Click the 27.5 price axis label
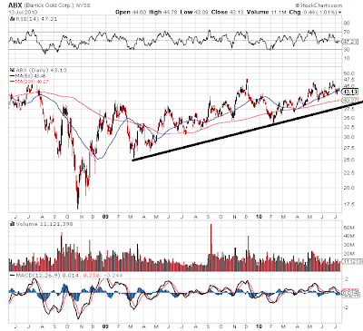Screen dimensions: 363x331 click(349, 148)
